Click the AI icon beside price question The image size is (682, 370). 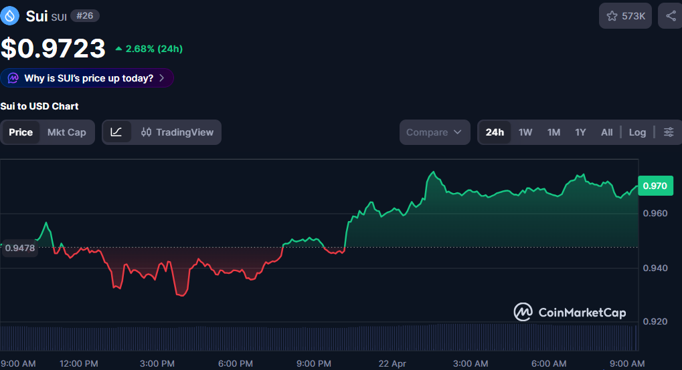tap(13, 78)
